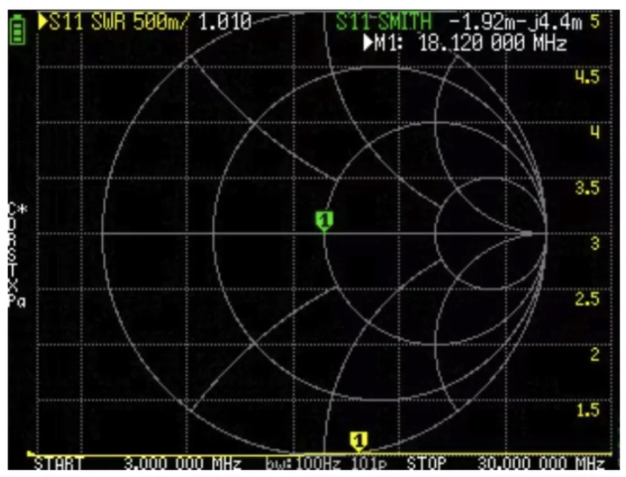626x477 pixels.
Task: Tap the 500m/ scale setting
Action: 160,22
